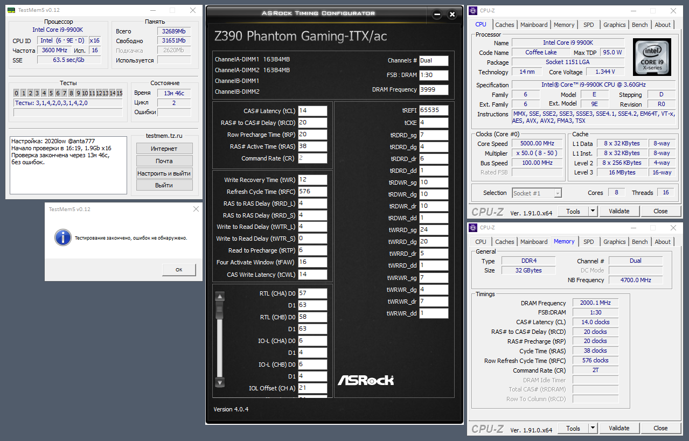This screenshot has width=689, height=441.
Task: Click OK in the test finished dialog
Action: (x=179, y=269)
